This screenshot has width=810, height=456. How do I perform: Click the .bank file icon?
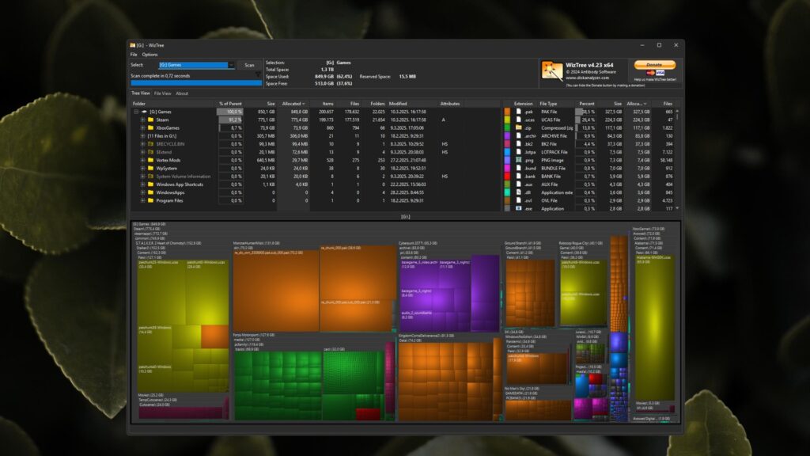[519, 177]
